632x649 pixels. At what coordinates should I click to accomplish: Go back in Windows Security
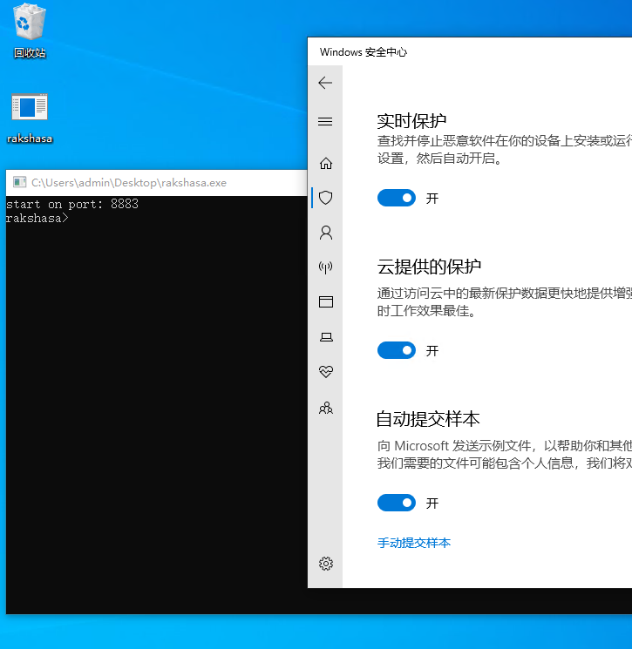[325, 83]
